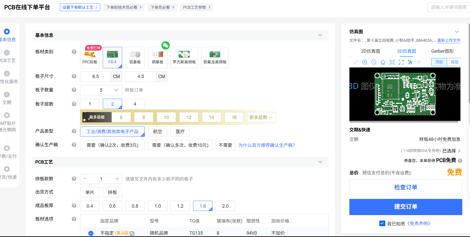Click the zoom in magnifier icon

[x=365, y=62]
